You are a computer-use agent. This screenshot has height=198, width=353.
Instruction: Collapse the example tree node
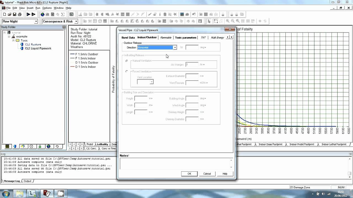pyautogui.click(x=9, y=36)
